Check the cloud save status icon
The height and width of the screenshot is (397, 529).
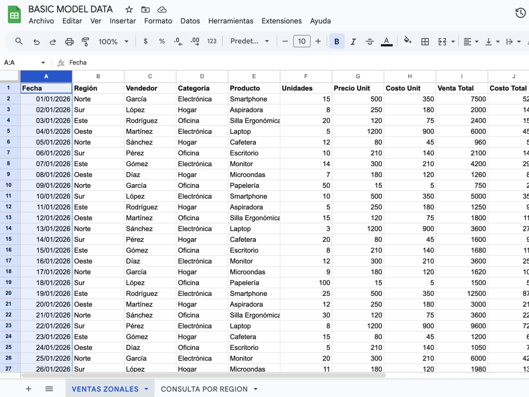(x=162, y=10)
